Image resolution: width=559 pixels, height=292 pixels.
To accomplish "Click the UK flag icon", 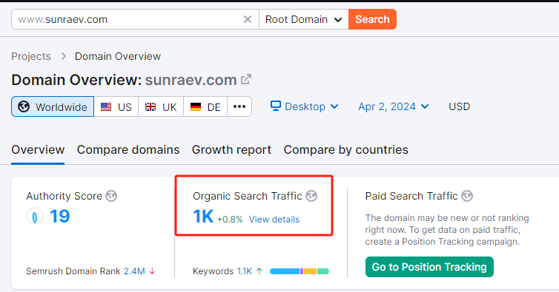I will [x=150, y=106].
